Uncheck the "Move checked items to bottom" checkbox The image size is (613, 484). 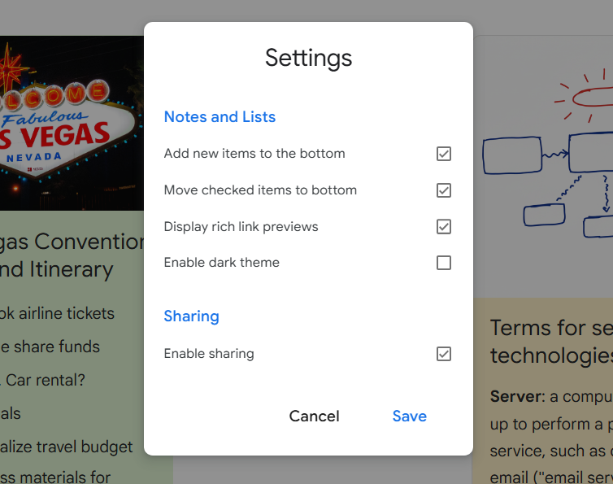pos(443,190)
